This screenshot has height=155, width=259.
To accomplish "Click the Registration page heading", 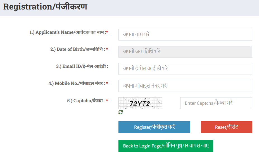I will click(45, 7).
